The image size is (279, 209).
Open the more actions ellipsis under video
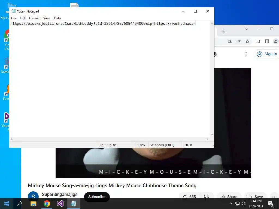tap(274, 196)
